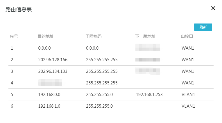Select the 255.255.255.0 mask in row 5
Image resolution: width=222 pixels, height=123 pixels.
(x=99, y=95)
